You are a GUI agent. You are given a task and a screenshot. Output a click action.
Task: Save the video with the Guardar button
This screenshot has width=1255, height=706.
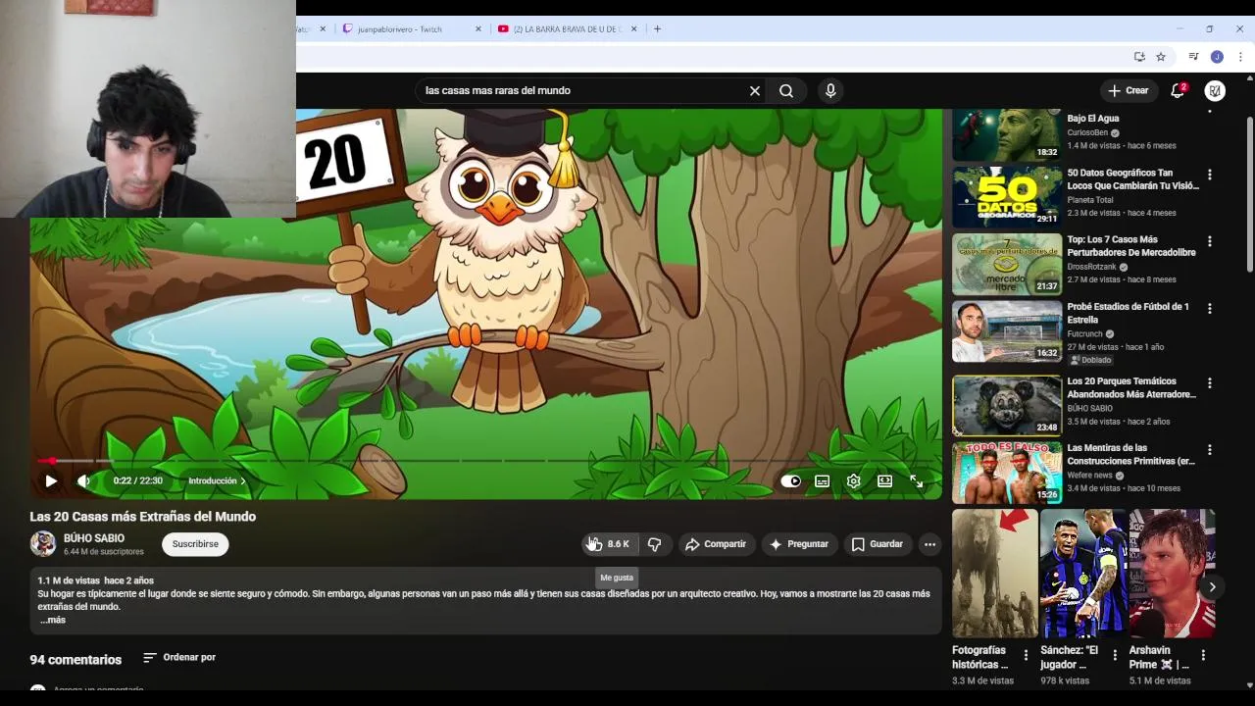[878, 544]
